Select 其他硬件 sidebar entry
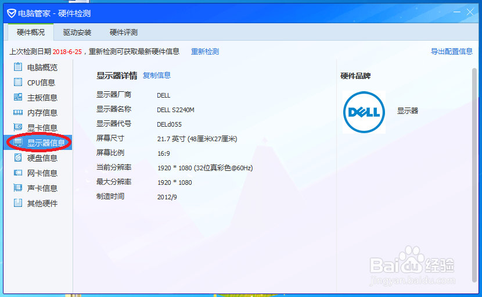This screenshot has height=297, width=482. [38, 203]
